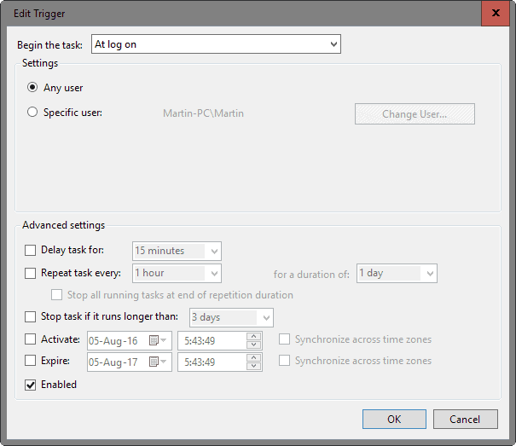Viewport: 516px width, 446px height.
Task: Select the Specific user radio button
Action: click(x=33, y=113)
